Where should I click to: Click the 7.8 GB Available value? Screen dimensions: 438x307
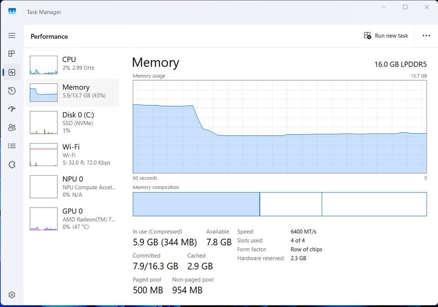point(219,242)
